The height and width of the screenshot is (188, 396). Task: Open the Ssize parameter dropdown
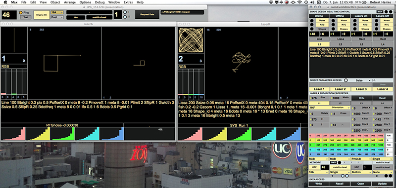pos(362,80)
